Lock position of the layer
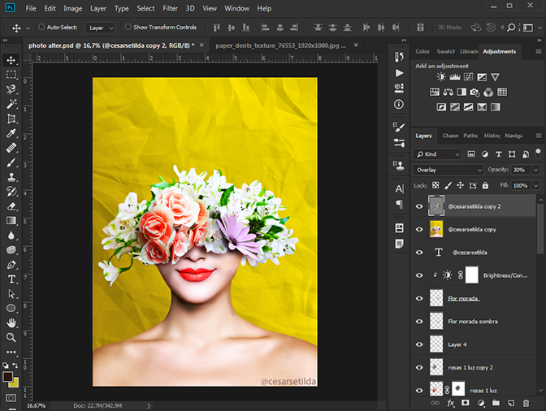 point(460,185)
